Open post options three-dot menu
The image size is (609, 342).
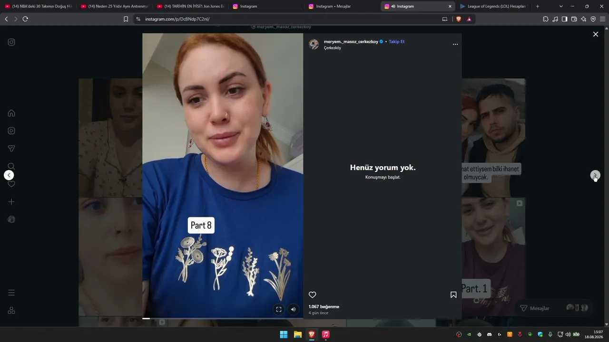[455, 44]
